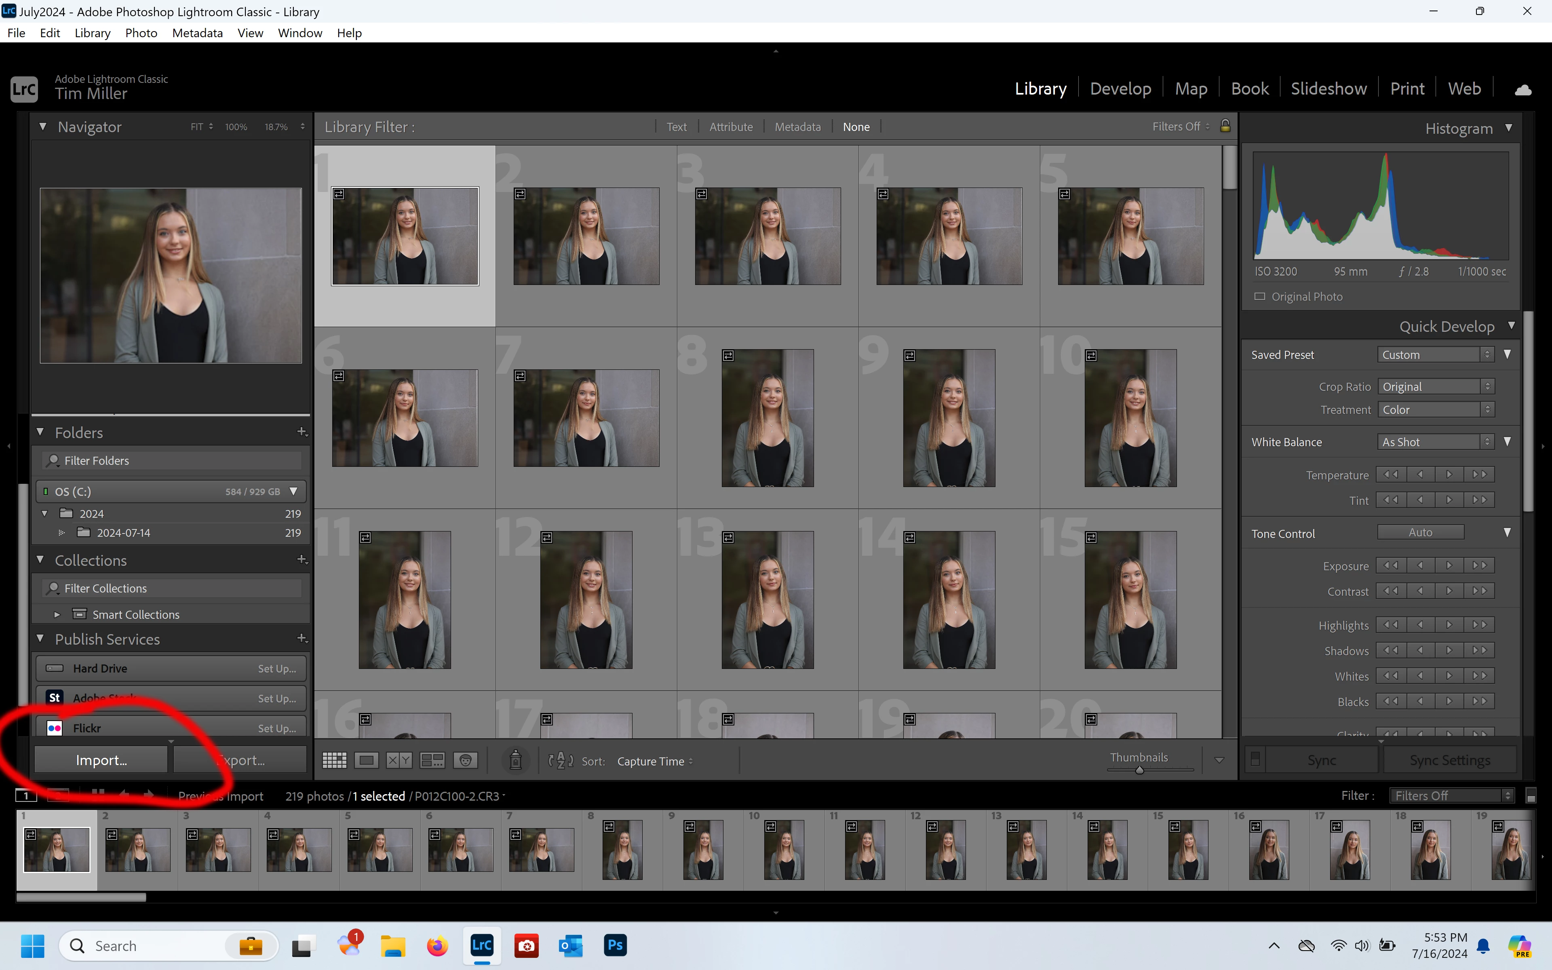Click the Import button
The height and width of the screenshot is (970, 1552).
click(x=101, y=760)
